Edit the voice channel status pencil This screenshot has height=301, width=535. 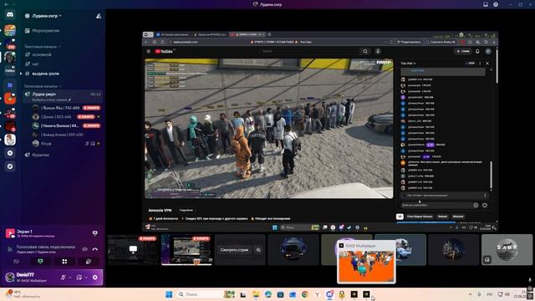point(69,100)
